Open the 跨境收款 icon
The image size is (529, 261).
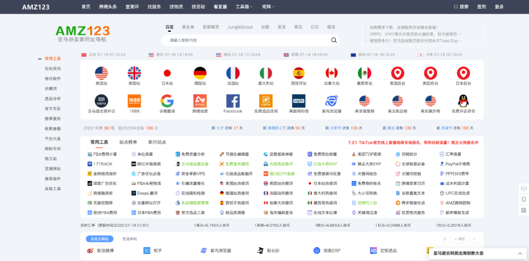click(200, 101)
